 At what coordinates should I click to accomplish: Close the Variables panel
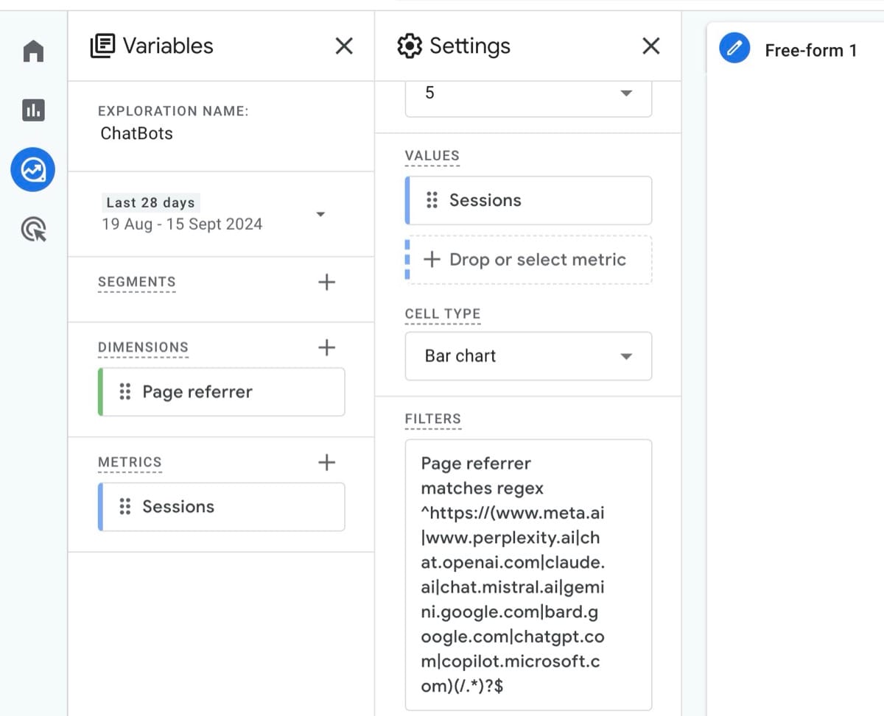343,46
